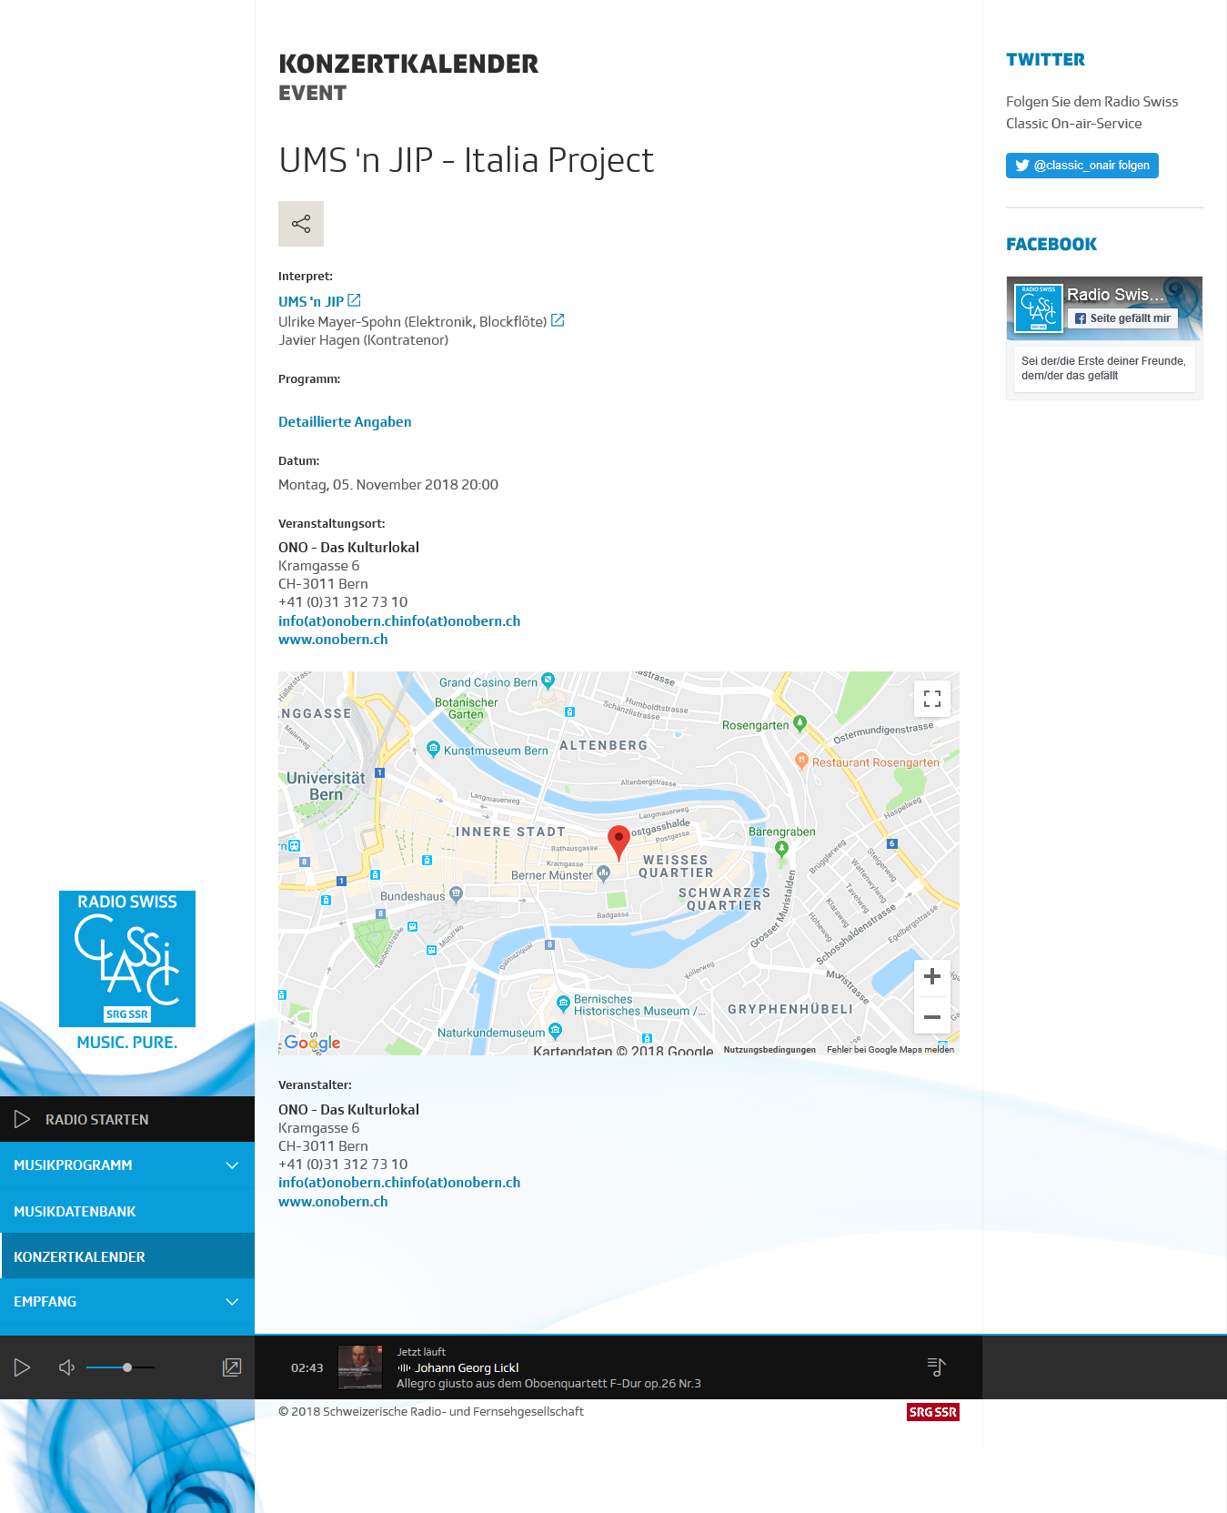Click the Bundeshaus map marker
The image size is (1227, 1513).
click(457, 894)
